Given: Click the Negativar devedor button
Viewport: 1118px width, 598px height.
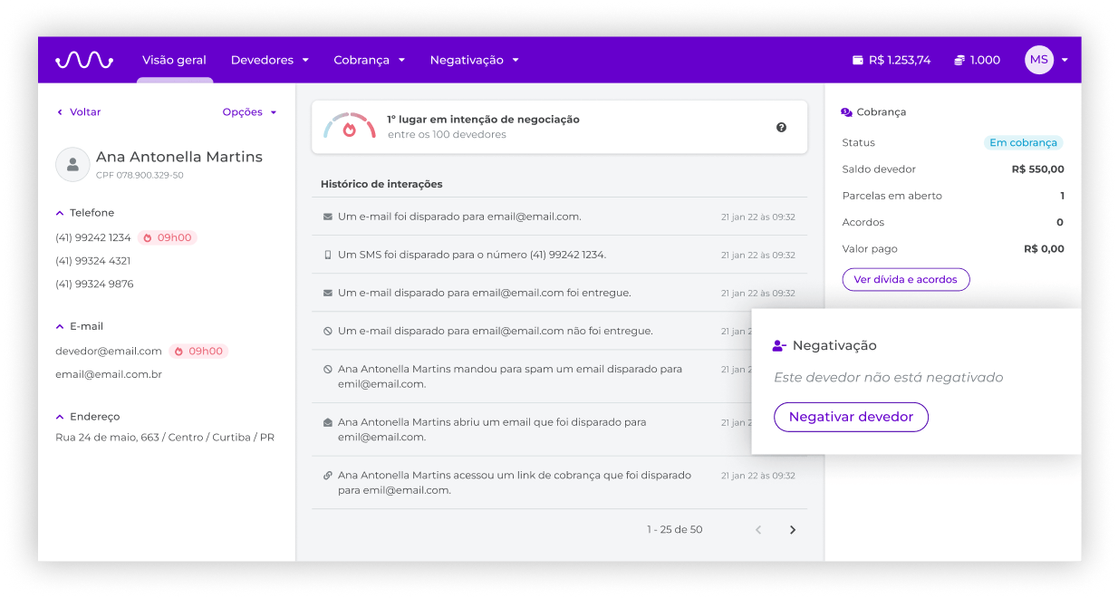Looking at the screenshot, I should click(x=851, y=417).
